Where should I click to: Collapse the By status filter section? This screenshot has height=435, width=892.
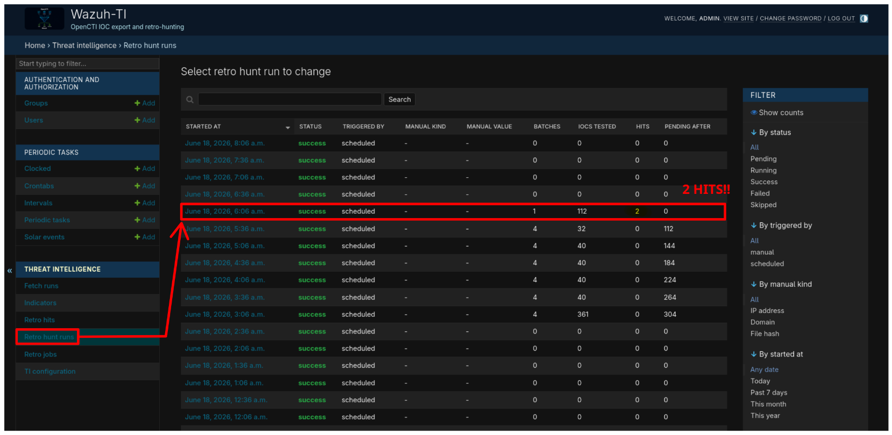click(771, 133)
